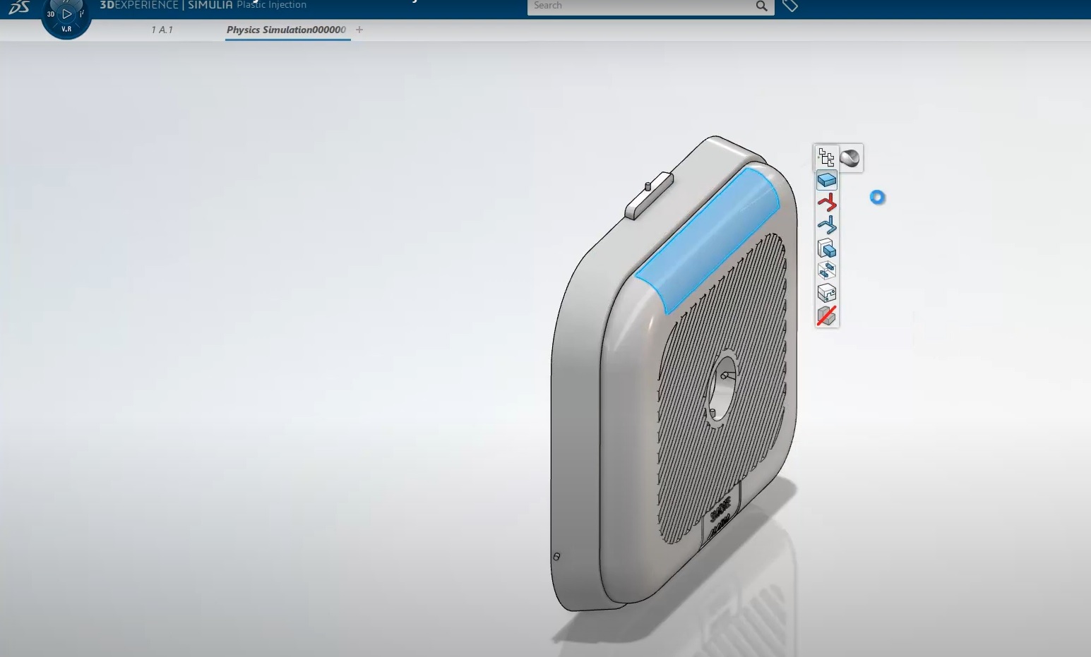Select the Physics Simulation000000 tab
This screenshot has width=1091, height=657.
coord(286,30)
